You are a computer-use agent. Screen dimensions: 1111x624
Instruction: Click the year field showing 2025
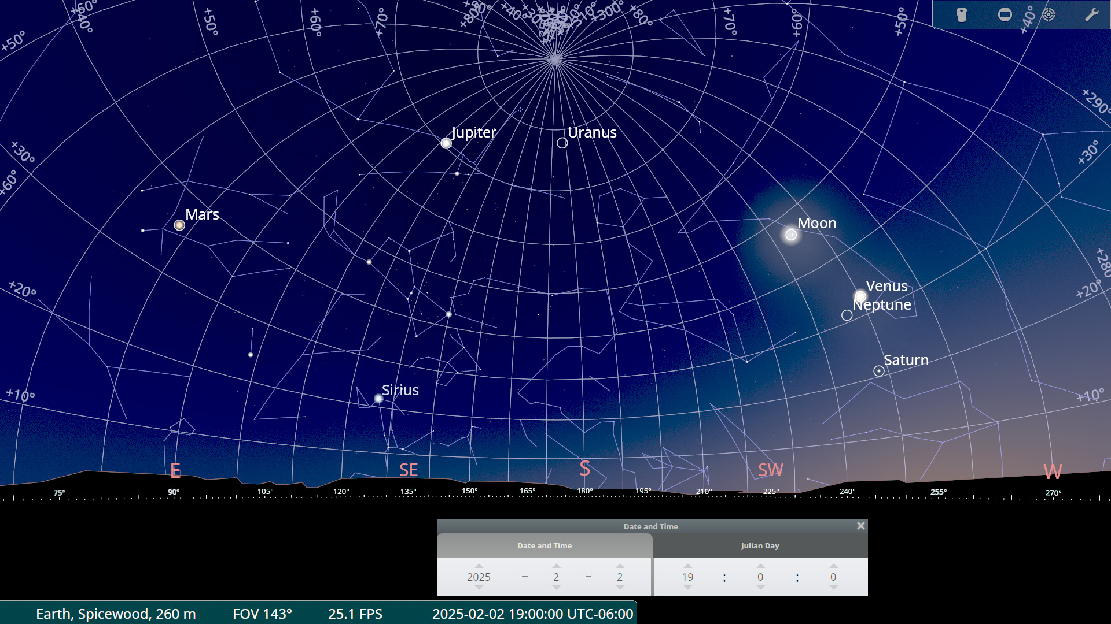pos(479,577)
